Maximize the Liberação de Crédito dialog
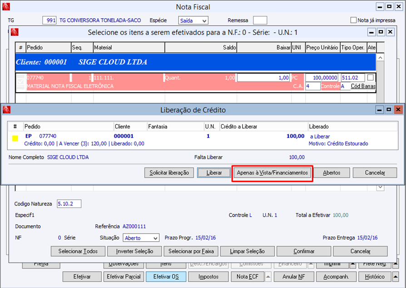Screen dimensions: 406x288 389,110
